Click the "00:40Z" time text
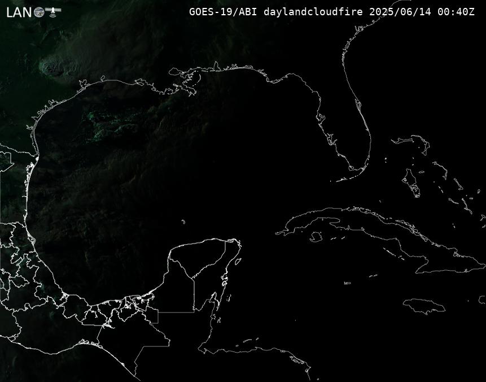This screenshot has height=382, width=486. 456,12
